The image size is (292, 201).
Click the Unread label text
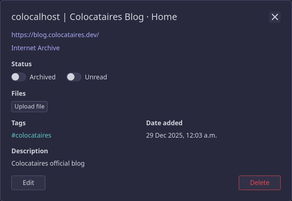(x=96, y=77)
